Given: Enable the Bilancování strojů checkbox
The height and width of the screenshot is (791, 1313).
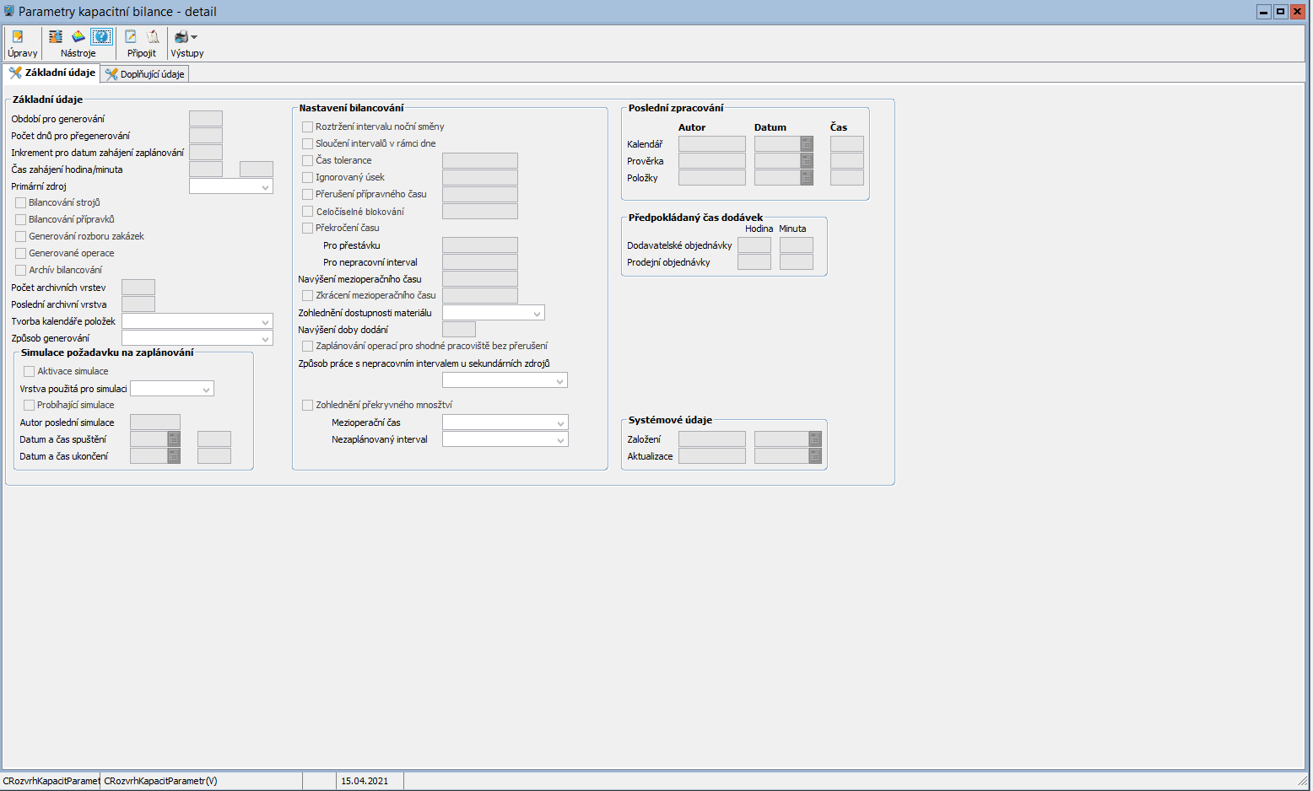Looking at the screenshot, I should pyautogui.click(x=21, y=203).
